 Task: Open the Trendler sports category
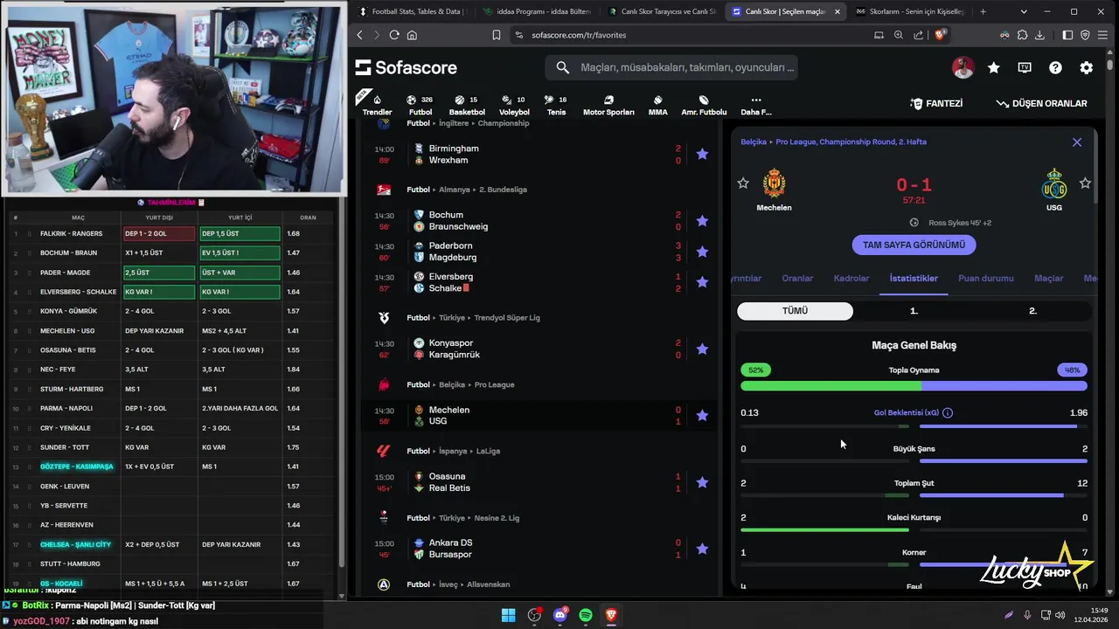tap(377, 105)
